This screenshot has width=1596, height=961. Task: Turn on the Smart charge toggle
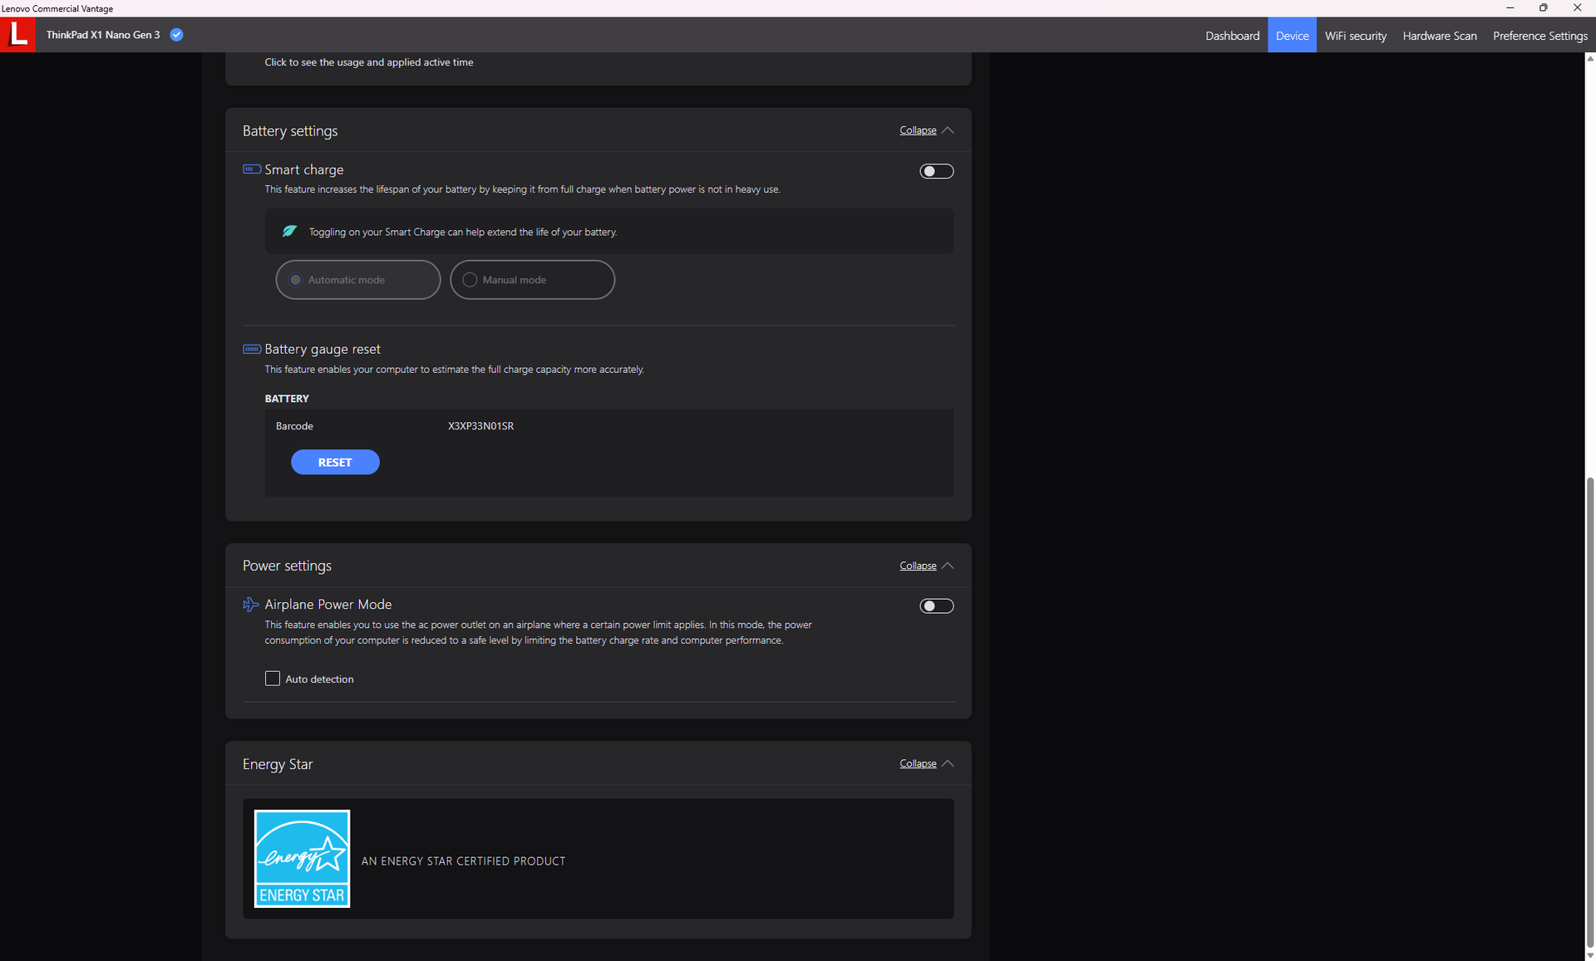point(936,171)
